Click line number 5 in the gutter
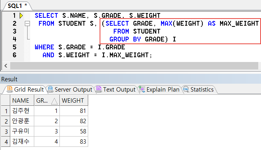 coord(15,47)
